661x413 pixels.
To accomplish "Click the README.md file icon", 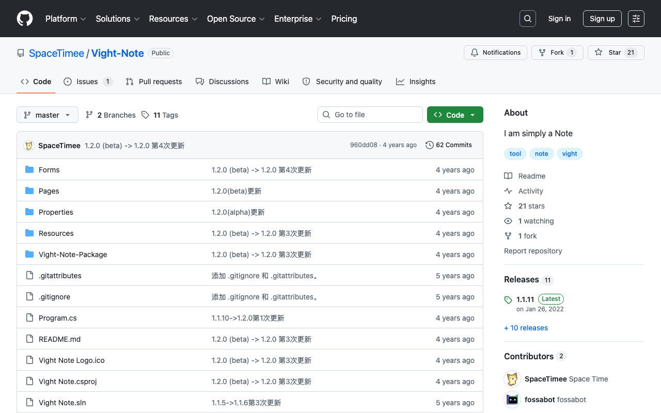I will [x=29, y=339].
